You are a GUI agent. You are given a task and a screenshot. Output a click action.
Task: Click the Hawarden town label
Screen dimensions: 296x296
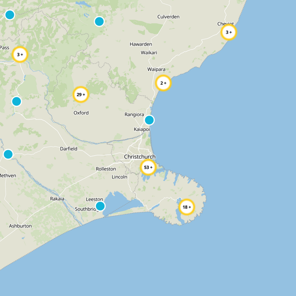click(141, 44)
